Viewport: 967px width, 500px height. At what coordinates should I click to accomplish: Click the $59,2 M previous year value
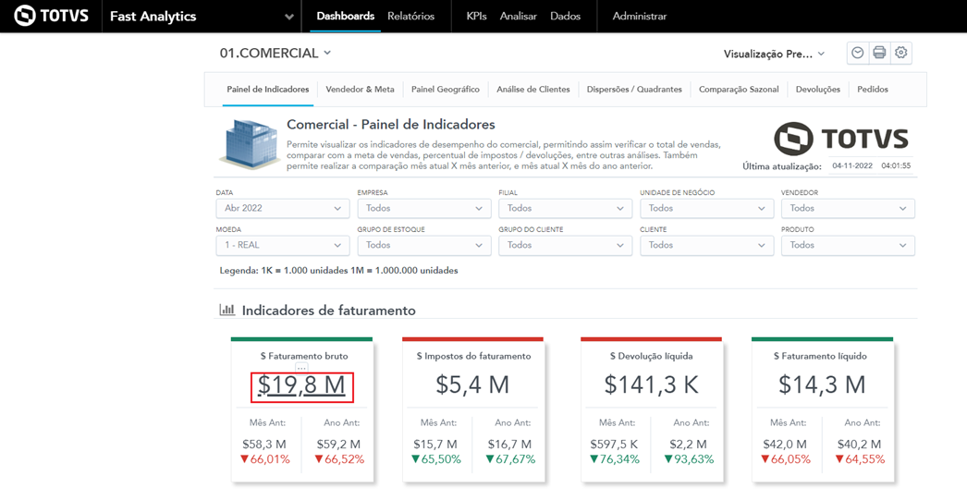tap(338, 444)
